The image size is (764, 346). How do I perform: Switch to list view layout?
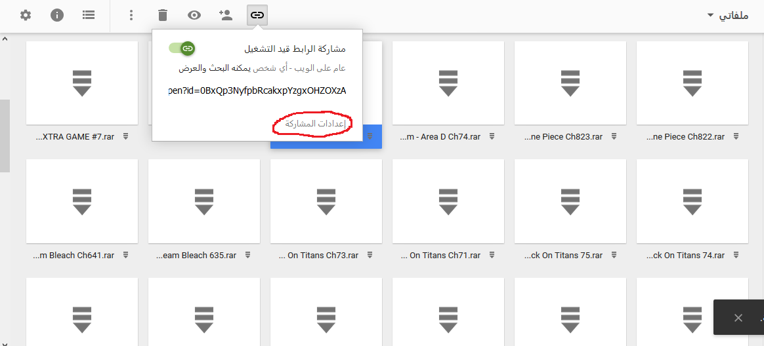tap(89, 14)
